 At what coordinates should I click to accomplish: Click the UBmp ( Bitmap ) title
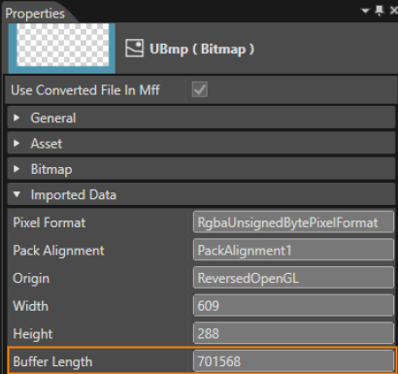tap(202, 50)
